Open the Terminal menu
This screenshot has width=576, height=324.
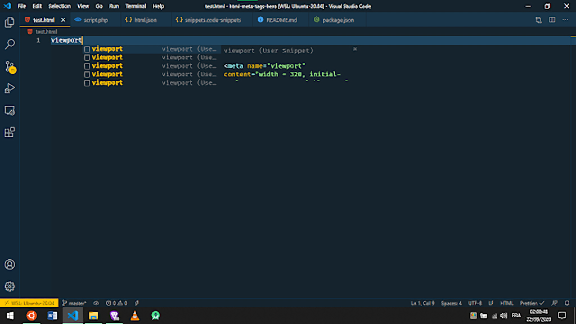[136, 6]
